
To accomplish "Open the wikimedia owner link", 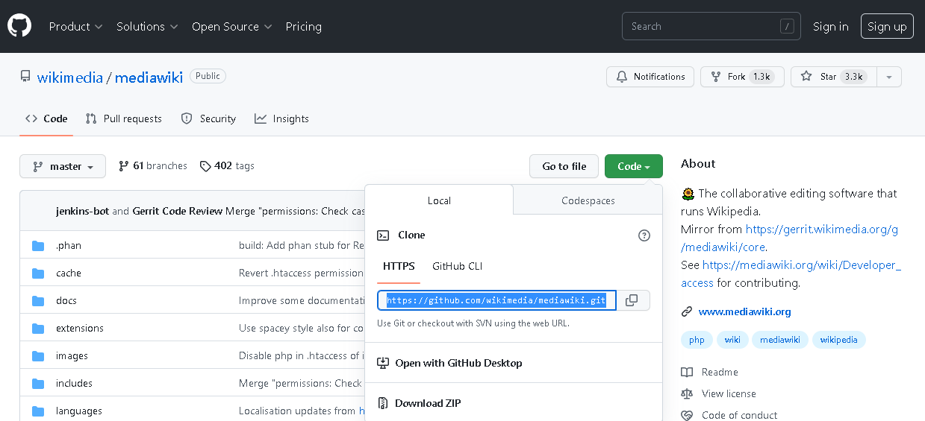I will coord(70,77).
